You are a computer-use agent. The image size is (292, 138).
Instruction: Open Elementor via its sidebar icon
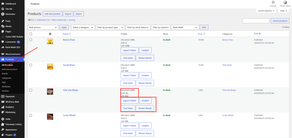point(3,14)
